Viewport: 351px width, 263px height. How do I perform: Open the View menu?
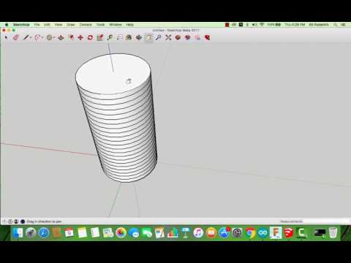pyautogui.click(x=58, y=25)
